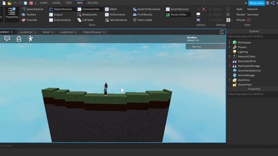
Task: Click the Stats button
Action: (239, 9)
